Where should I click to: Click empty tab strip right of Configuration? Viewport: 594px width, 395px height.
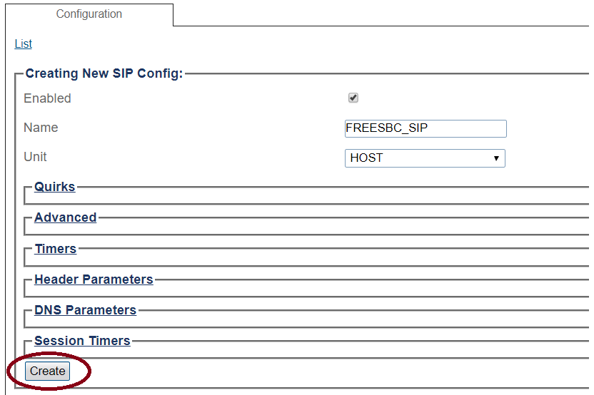(x=378, y=14)
